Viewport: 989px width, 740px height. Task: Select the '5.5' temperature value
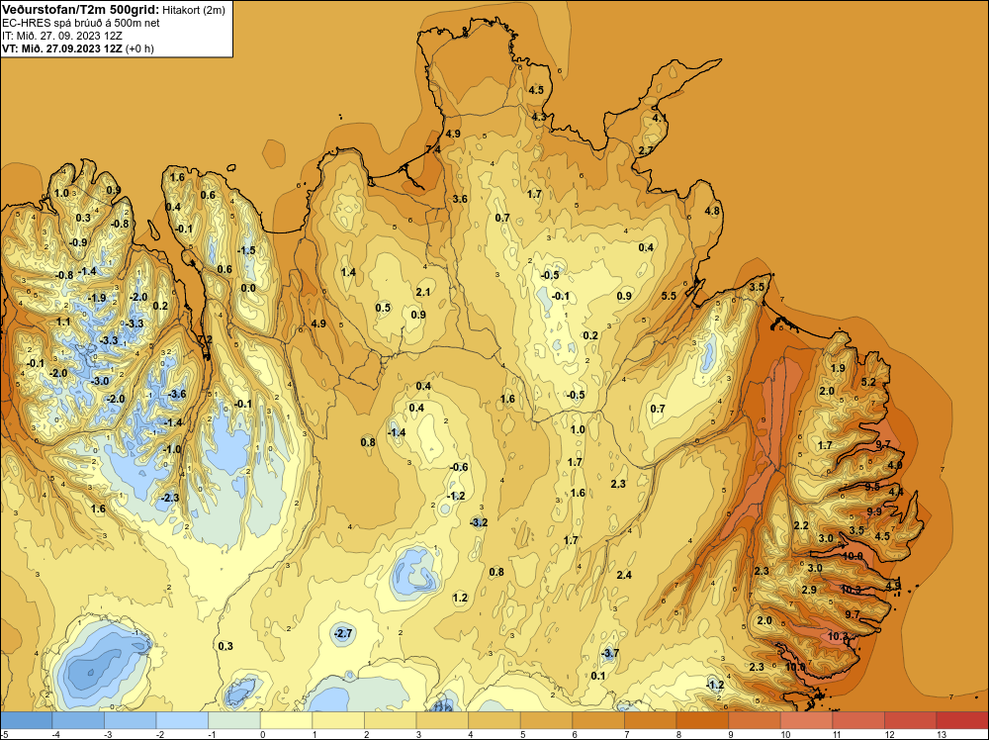(x=669, y=296)
